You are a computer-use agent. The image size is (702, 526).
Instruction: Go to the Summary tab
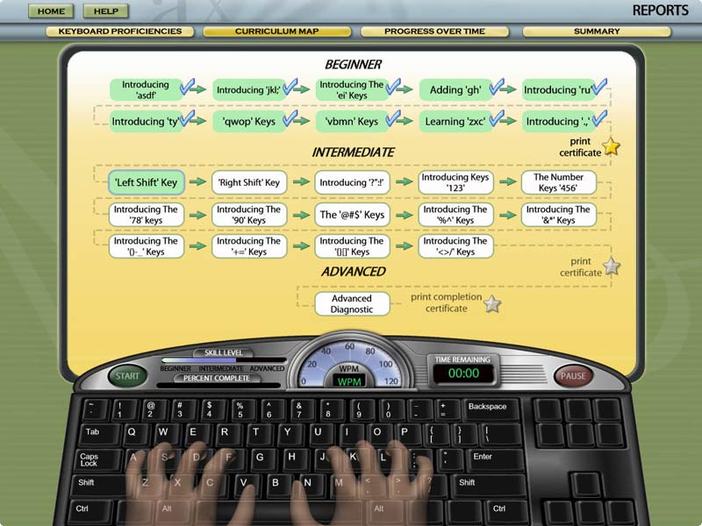coord(597,32)
